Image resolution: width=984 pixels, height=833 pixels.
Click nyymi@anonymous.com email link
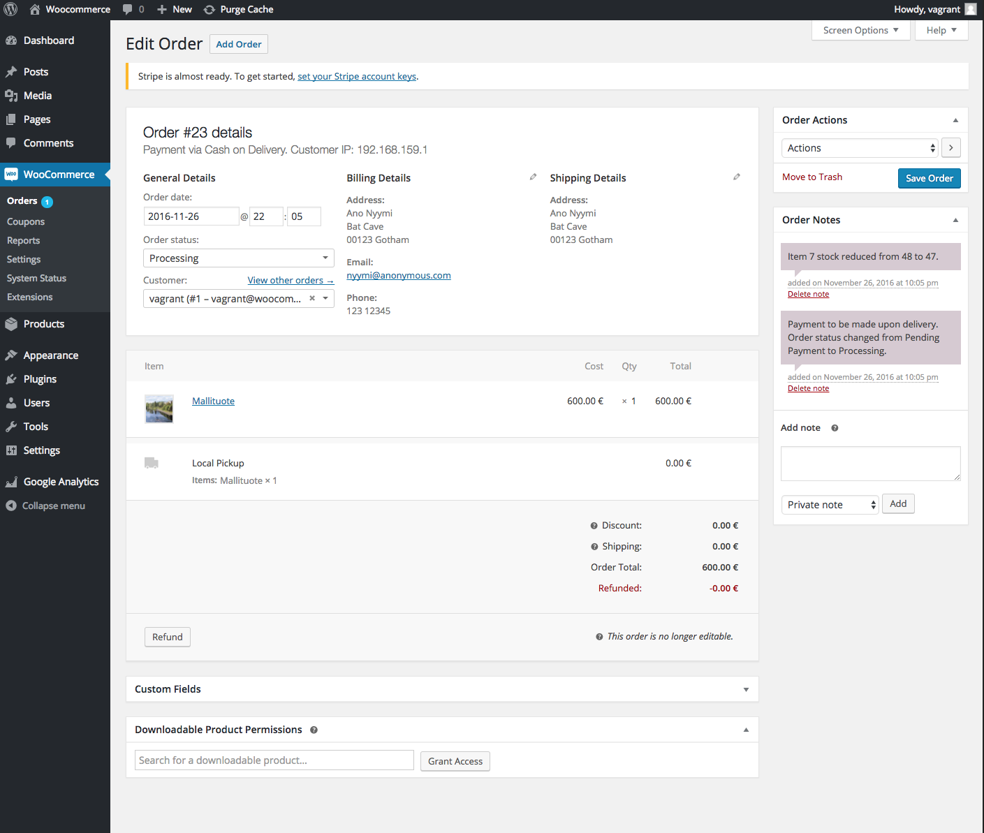399,275
